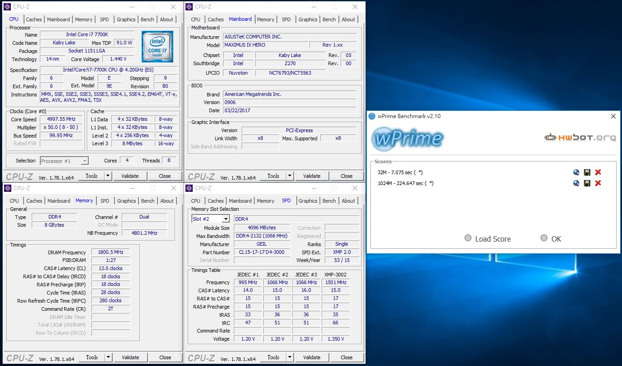
Task: Expand Tools arrow in CPU tab window
Action: (x=108, y=176)
